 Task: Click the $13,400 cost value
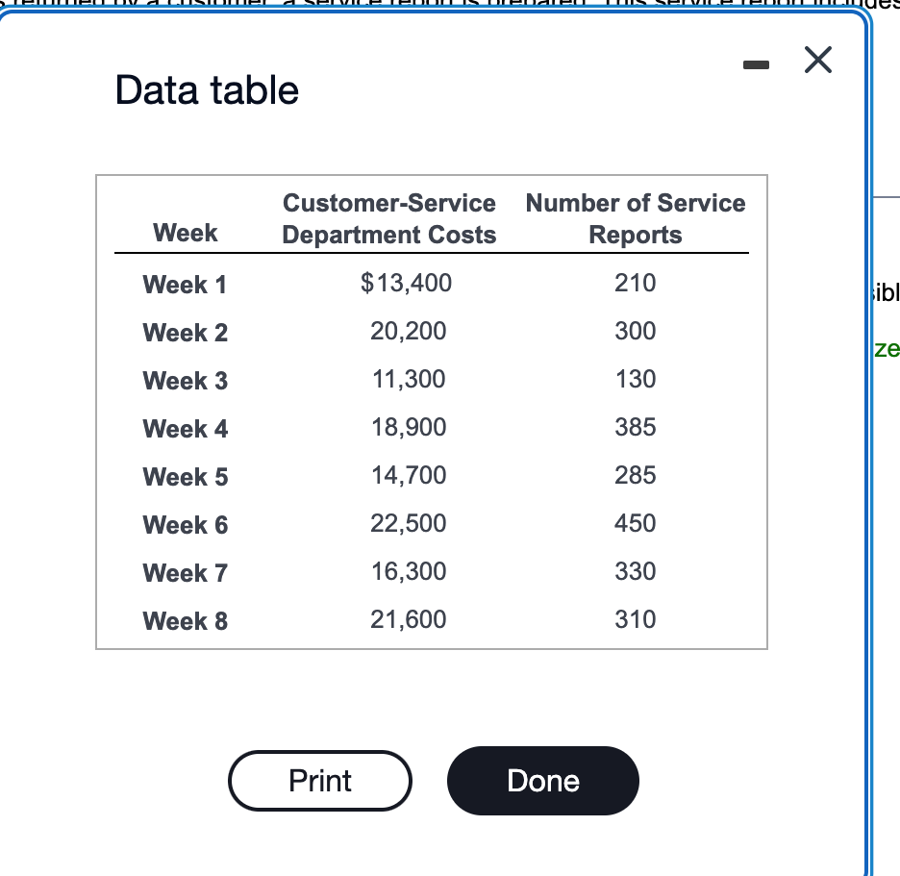point(408,283)
